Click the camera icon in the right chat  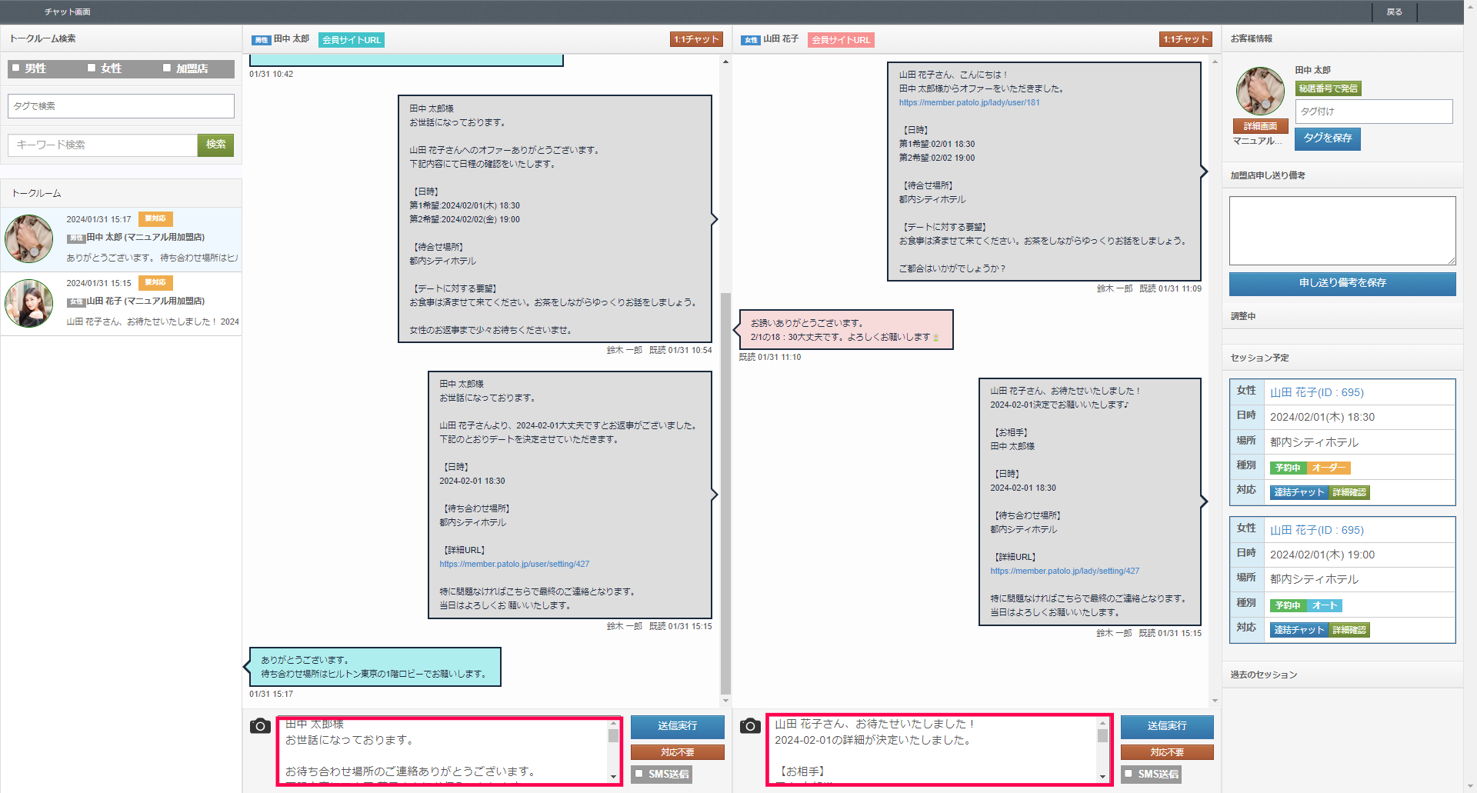(x=750, y=725)
